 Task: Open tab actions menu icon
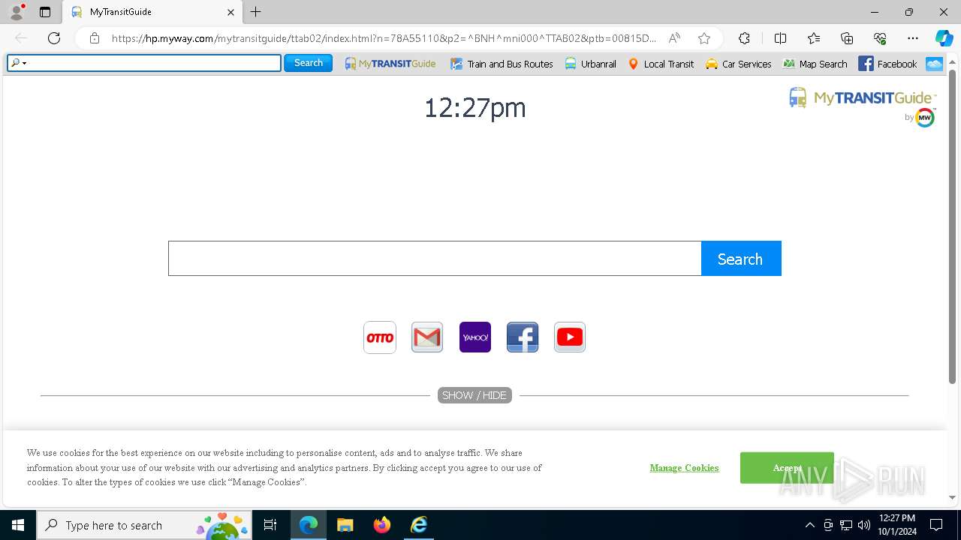pos(45,12)
